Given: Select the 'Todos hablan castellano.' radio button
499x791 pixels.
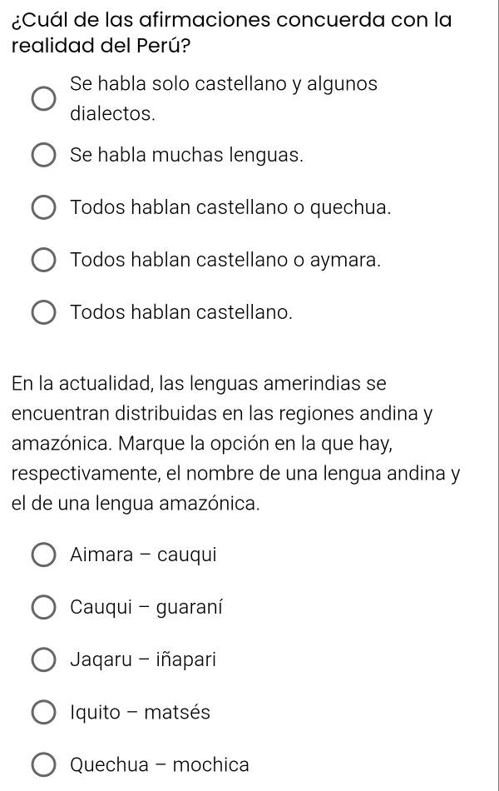Looking at the screenshot, I should tap(44, 313).
